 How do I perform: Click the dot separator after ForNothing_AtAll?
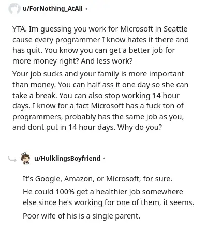coord(86,9)
